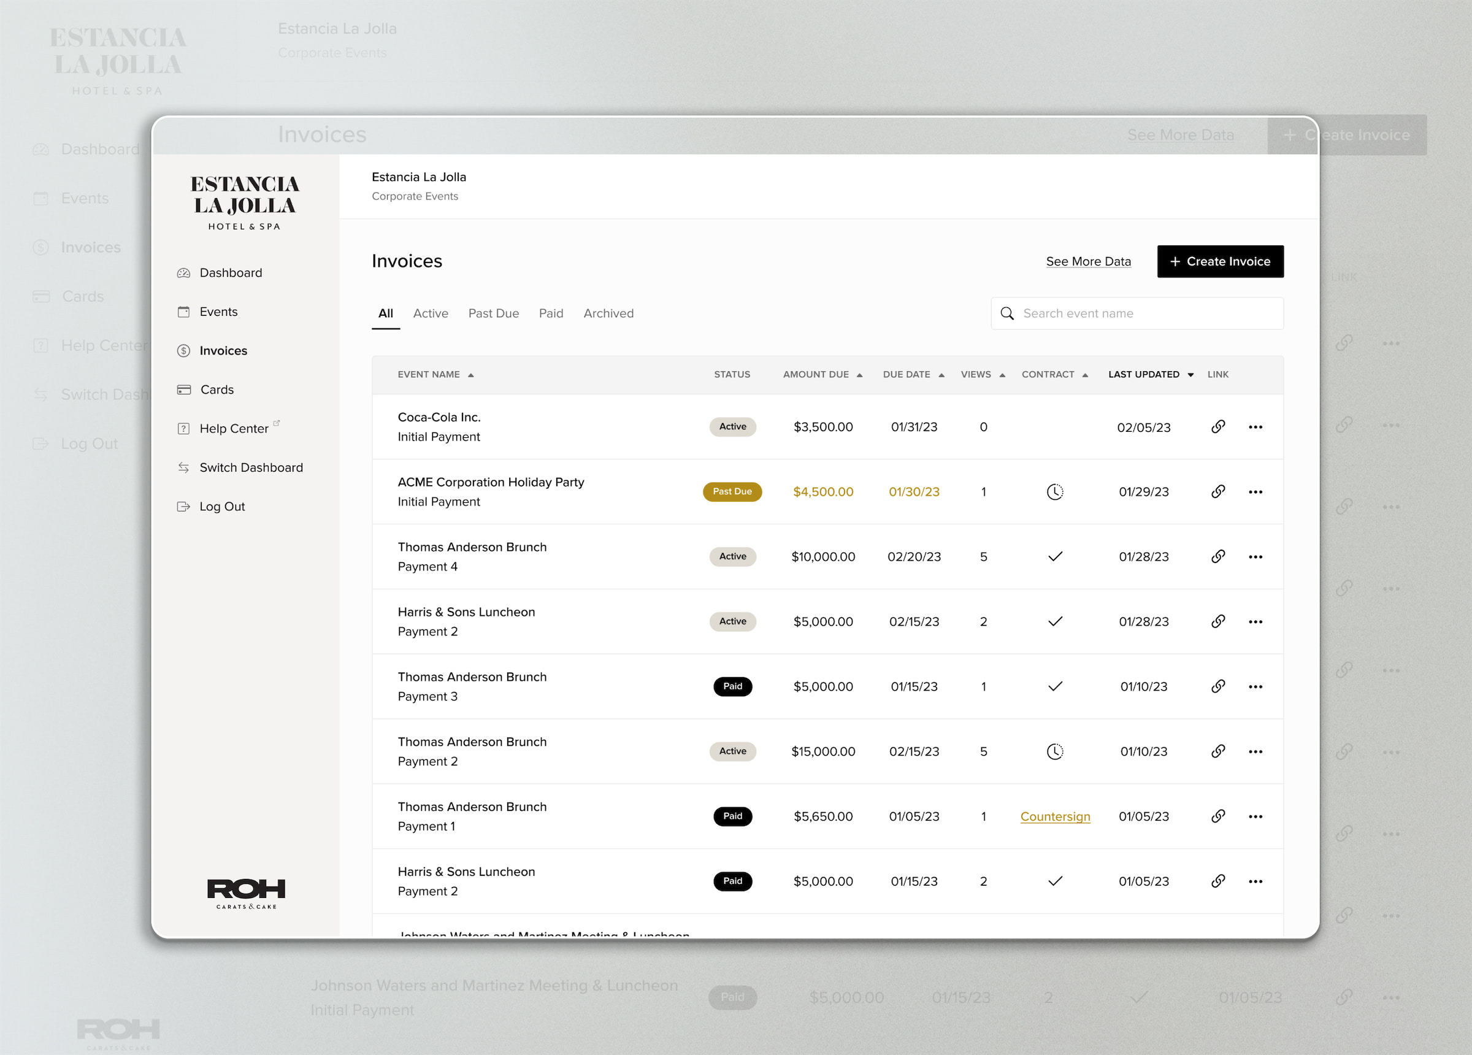Click link icon for Harris & Sons Payment 2 active row
Image resolution: width=1472 pixels, height=1055 pixels.
point(1217,621)
